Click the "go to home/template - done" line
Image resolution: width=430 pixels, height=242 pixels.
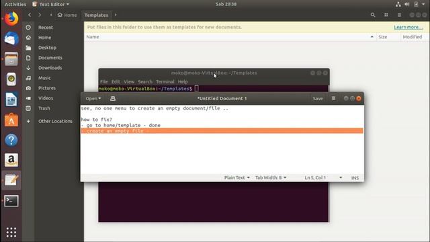click(x=121, y=126)
